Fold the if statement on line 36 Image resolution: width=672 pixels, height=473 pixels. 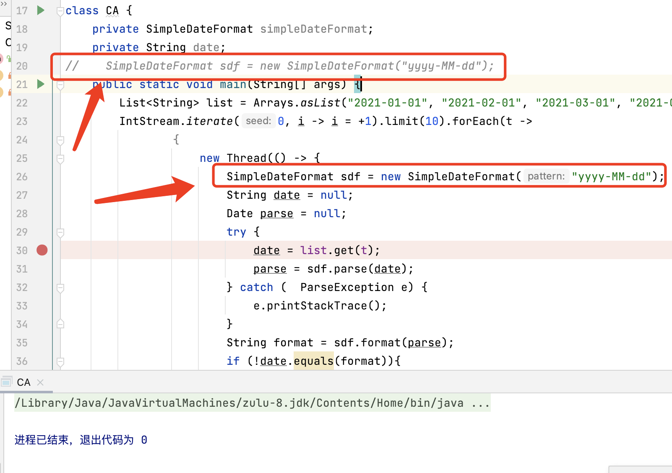pyautogui.click(x=60, y=361)
